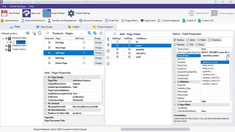Toggle Generate checkbox for Delete Page

point(49,63)
